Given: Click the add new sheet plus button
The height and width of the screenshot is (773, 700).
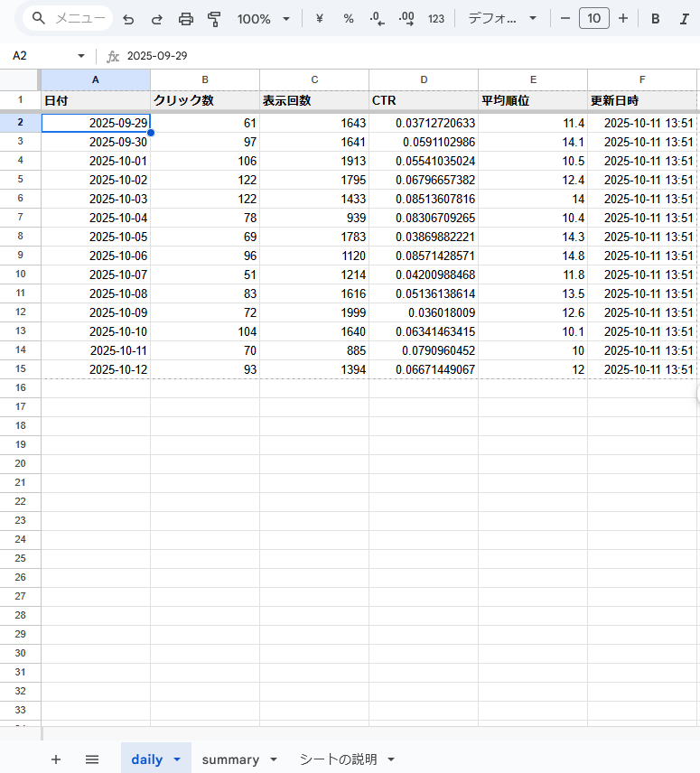Looking at the screenshot, I should click(x=56, y=759).
